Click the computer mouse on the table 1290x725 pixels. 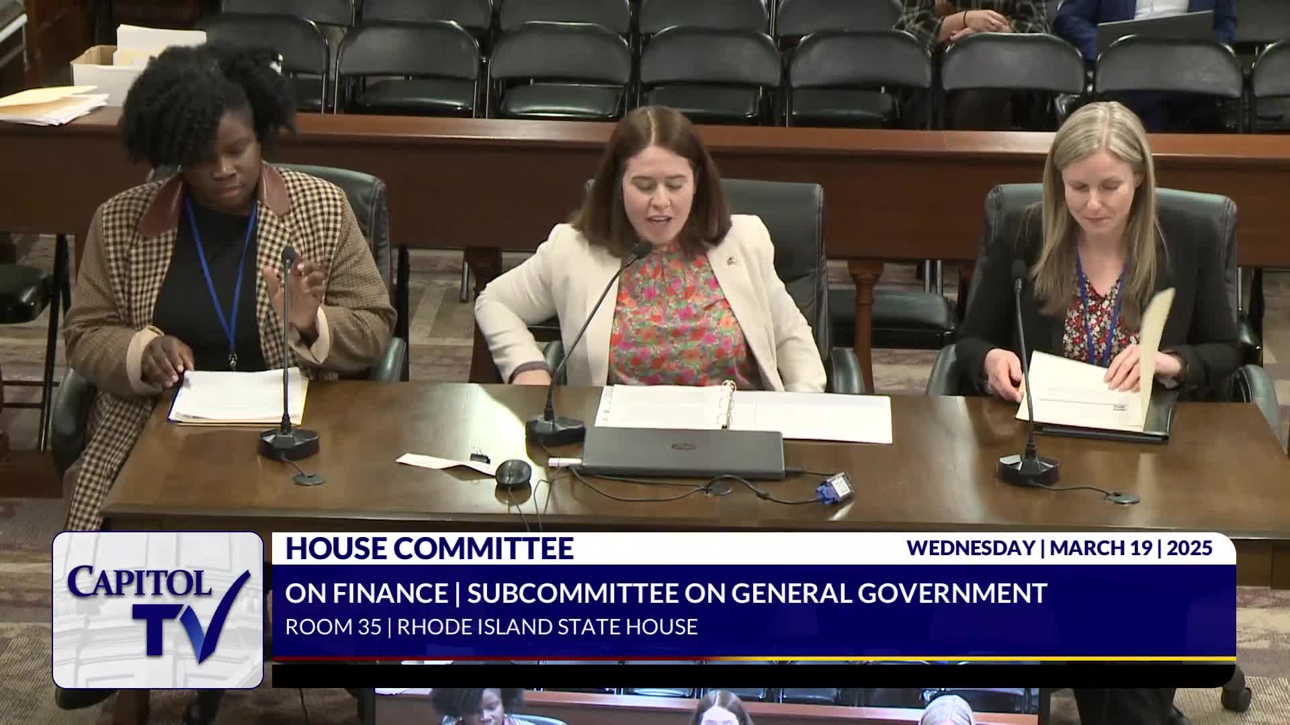click(513, 473)
